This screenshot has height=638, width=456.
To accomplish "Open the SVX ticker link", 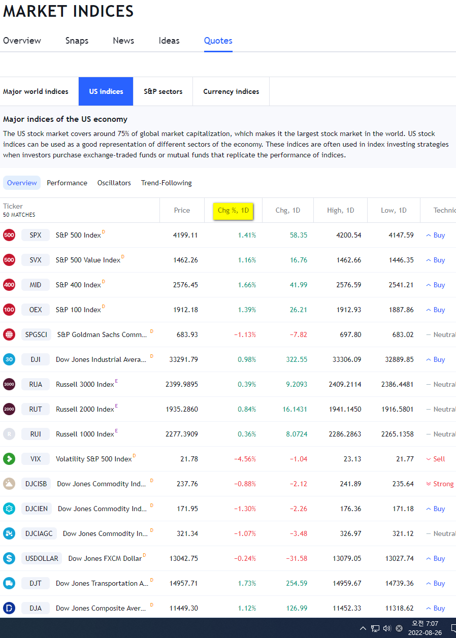I will (x=36, y=260).
